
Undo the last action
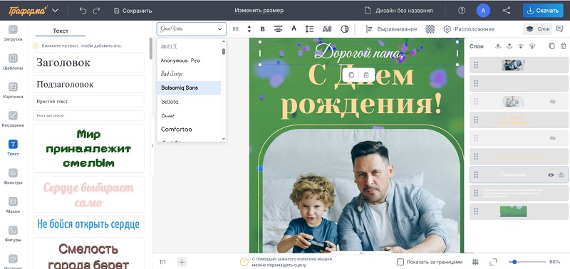83,11
